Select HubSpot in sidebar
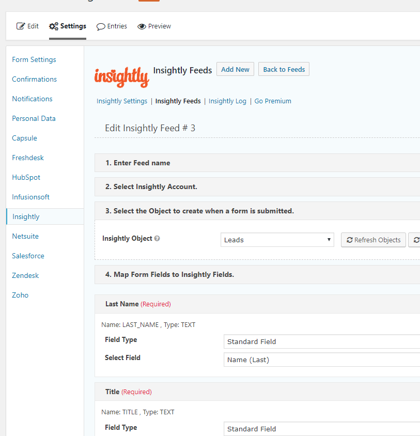Screen dimensions: 420x436 (26, 177)
